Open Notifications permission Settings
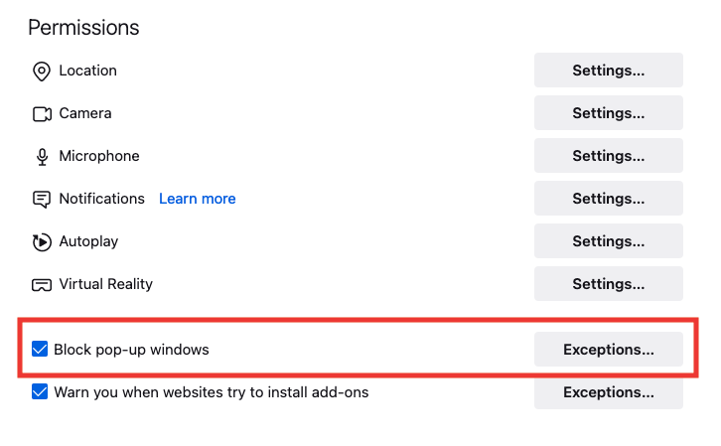Viewport: 721px width, 446px height. click(x=608, y=199)
